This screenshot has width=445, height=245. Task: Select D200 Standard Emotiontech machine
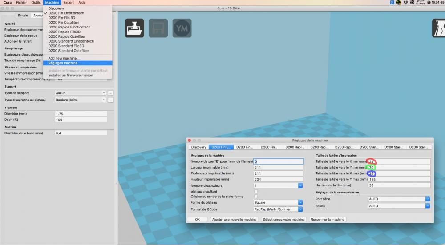78,41
